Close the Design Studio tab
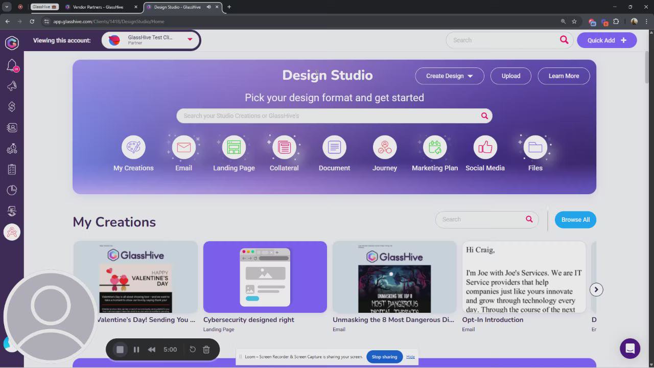The height and width of the screenshot is (368, 654). 217,7
